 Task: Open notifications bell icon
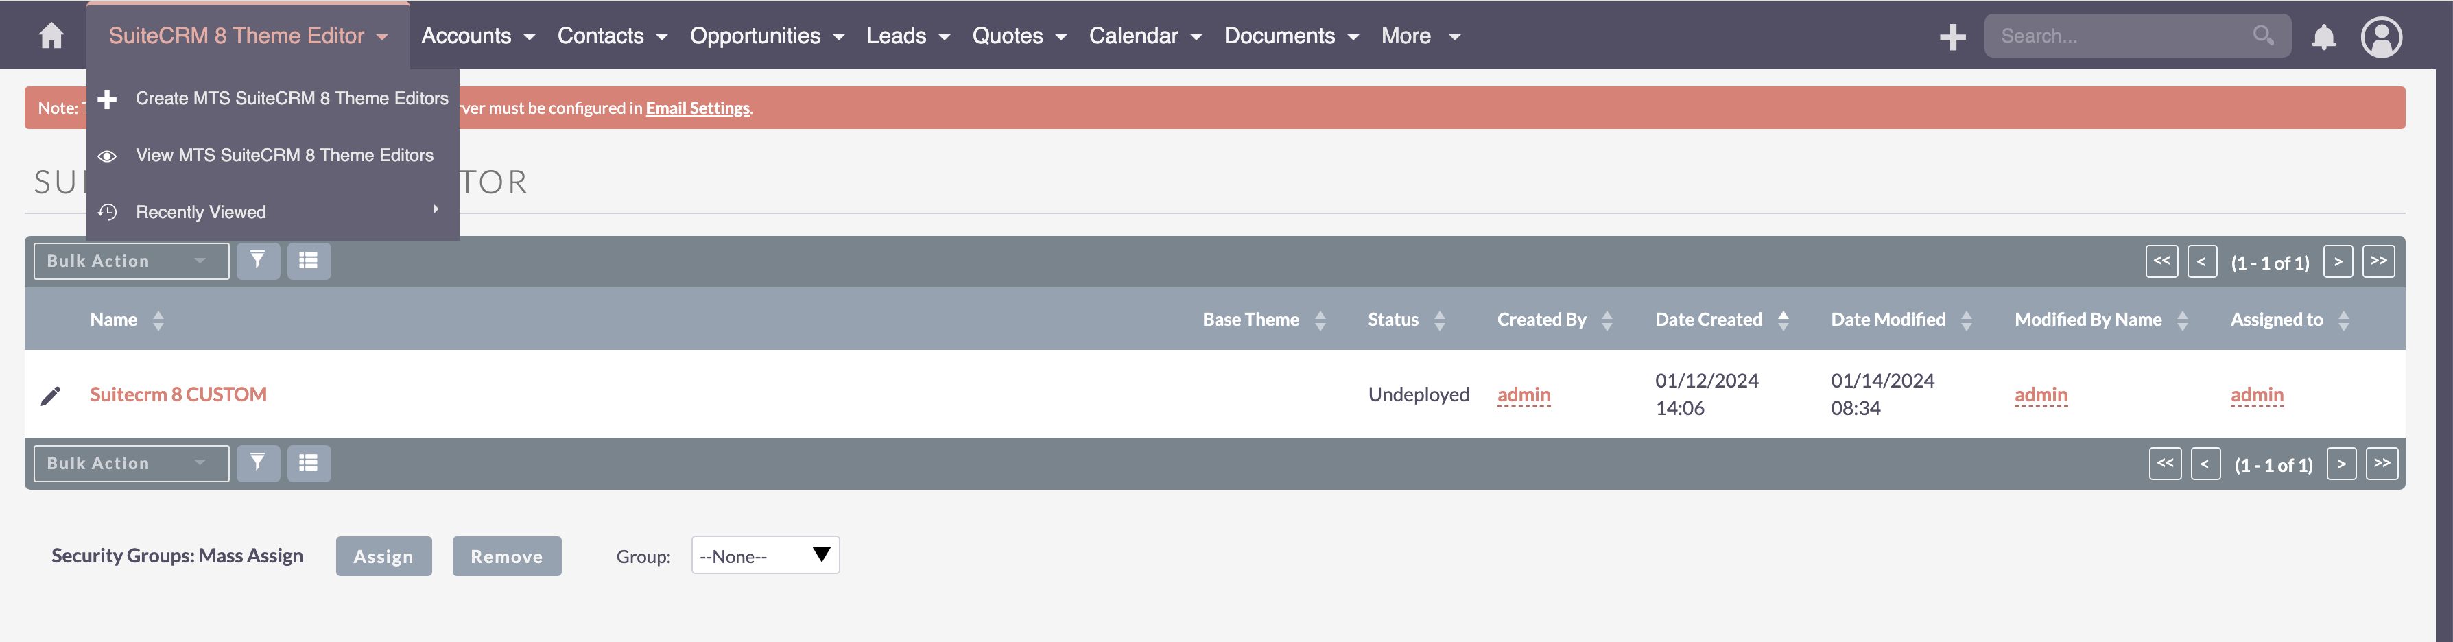[x=2323, y=37]
